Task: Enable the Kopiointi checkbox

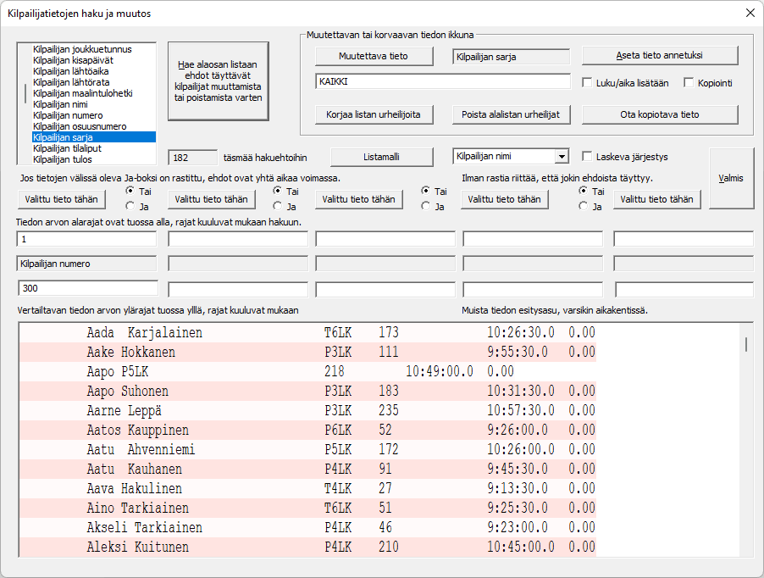Action: [x=689, y=83]
